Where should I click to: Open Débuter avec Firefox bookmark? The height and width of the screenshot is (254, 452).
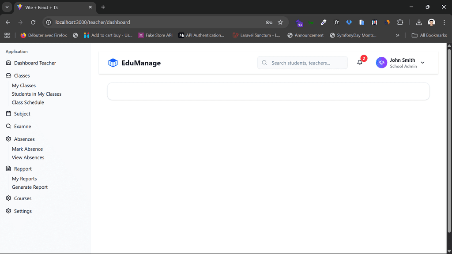44,35
